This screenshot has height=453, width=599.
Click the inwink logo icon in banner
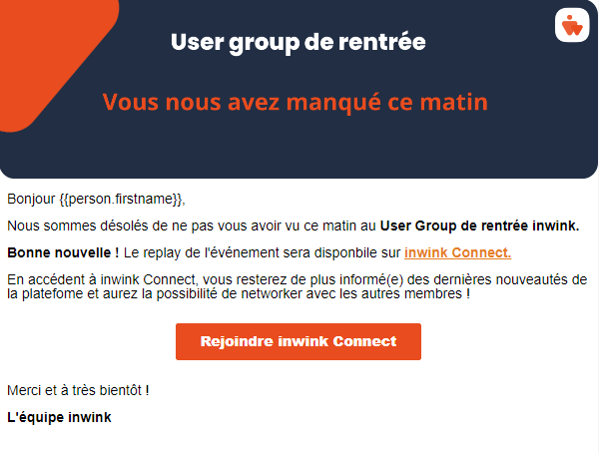pyautogui.click(x=571, y=25)
